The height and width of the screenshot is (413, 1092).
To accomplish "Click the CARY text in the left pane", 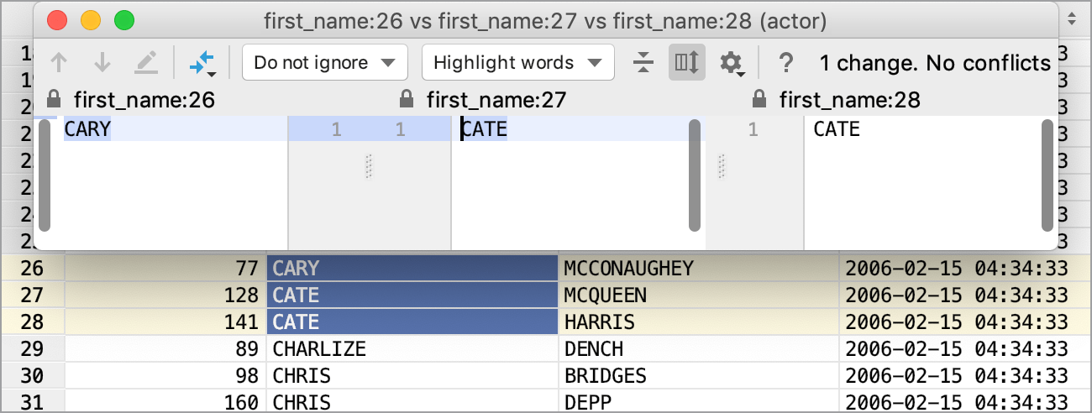I will pos(87,130).
